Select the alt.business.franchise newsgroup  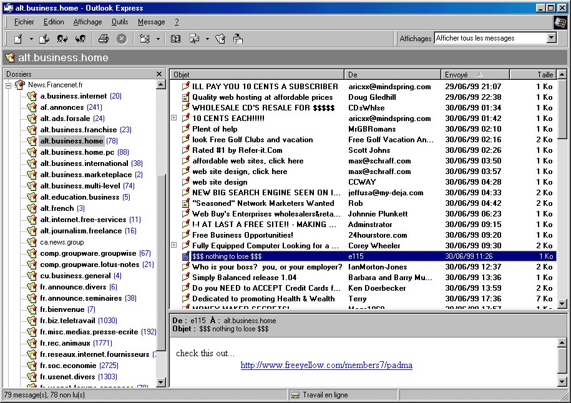[x=78, y=130]
